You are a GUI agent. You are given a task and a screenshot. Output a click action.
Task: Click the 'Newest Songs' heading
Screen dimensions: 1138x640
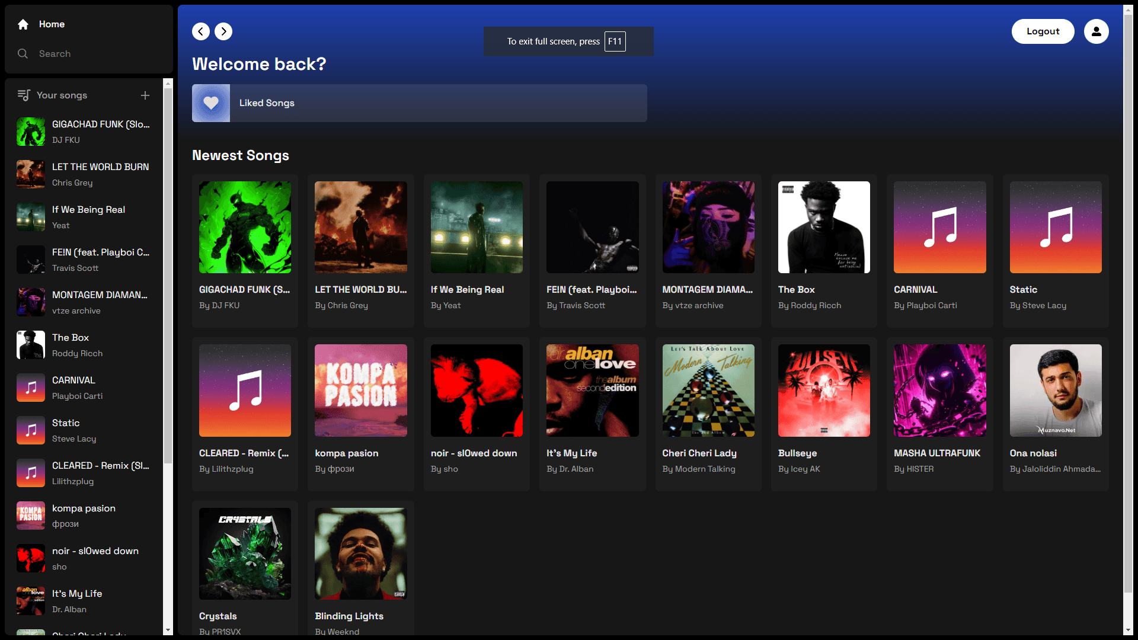(x=241, y=155)
